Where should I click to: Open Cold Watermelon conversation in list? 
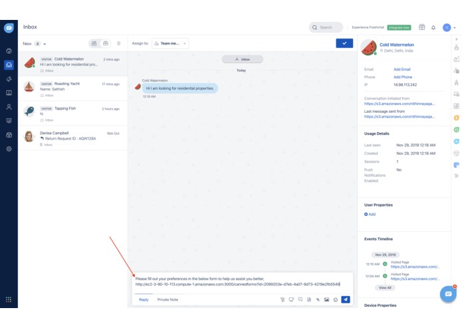[72, 64]
